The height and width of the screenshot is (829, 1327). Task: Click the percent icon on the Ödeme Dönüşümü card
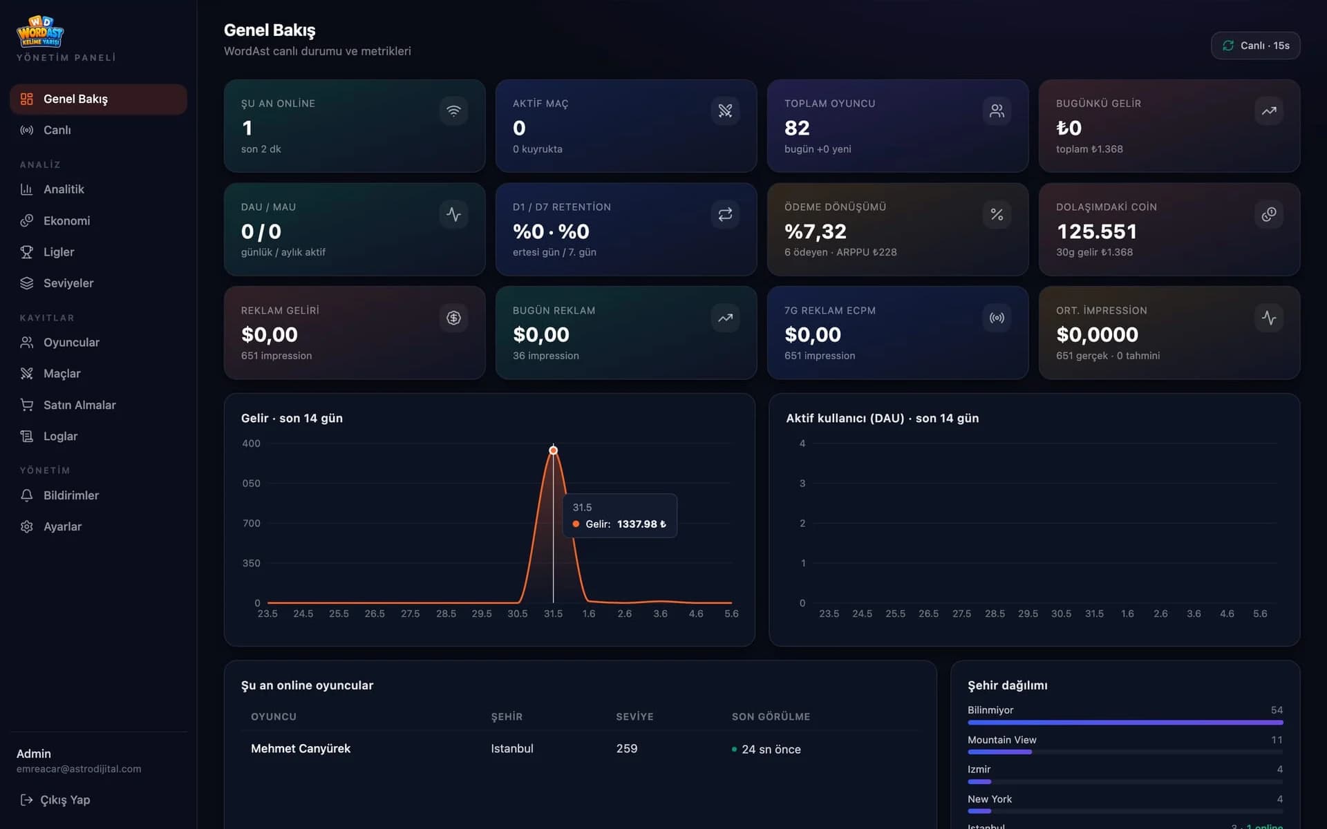pos(997,214)
